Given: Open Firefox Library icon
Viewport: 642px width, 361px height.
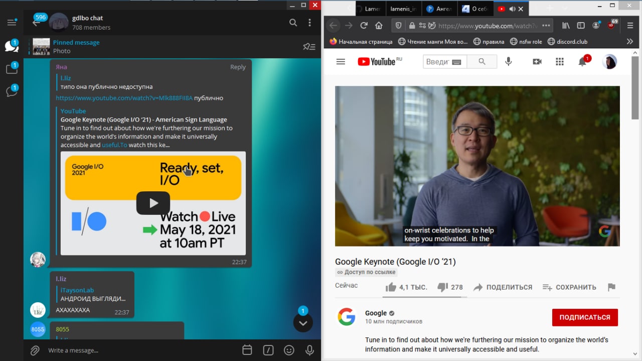Looking at the screenshot, I should pos(566,26).
